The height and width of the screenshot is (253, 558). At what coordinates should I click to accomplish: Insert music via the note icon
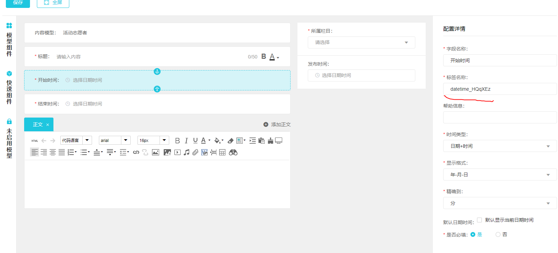click(x=186, y=152)
